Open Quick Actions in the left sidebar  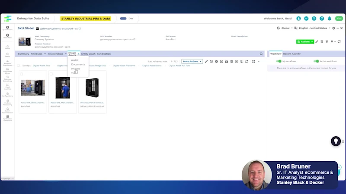7,28
